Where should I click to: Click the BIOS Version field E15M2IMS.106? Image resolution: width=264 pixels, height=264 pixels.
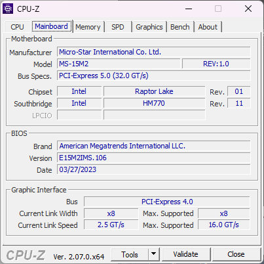pos(154,158)
